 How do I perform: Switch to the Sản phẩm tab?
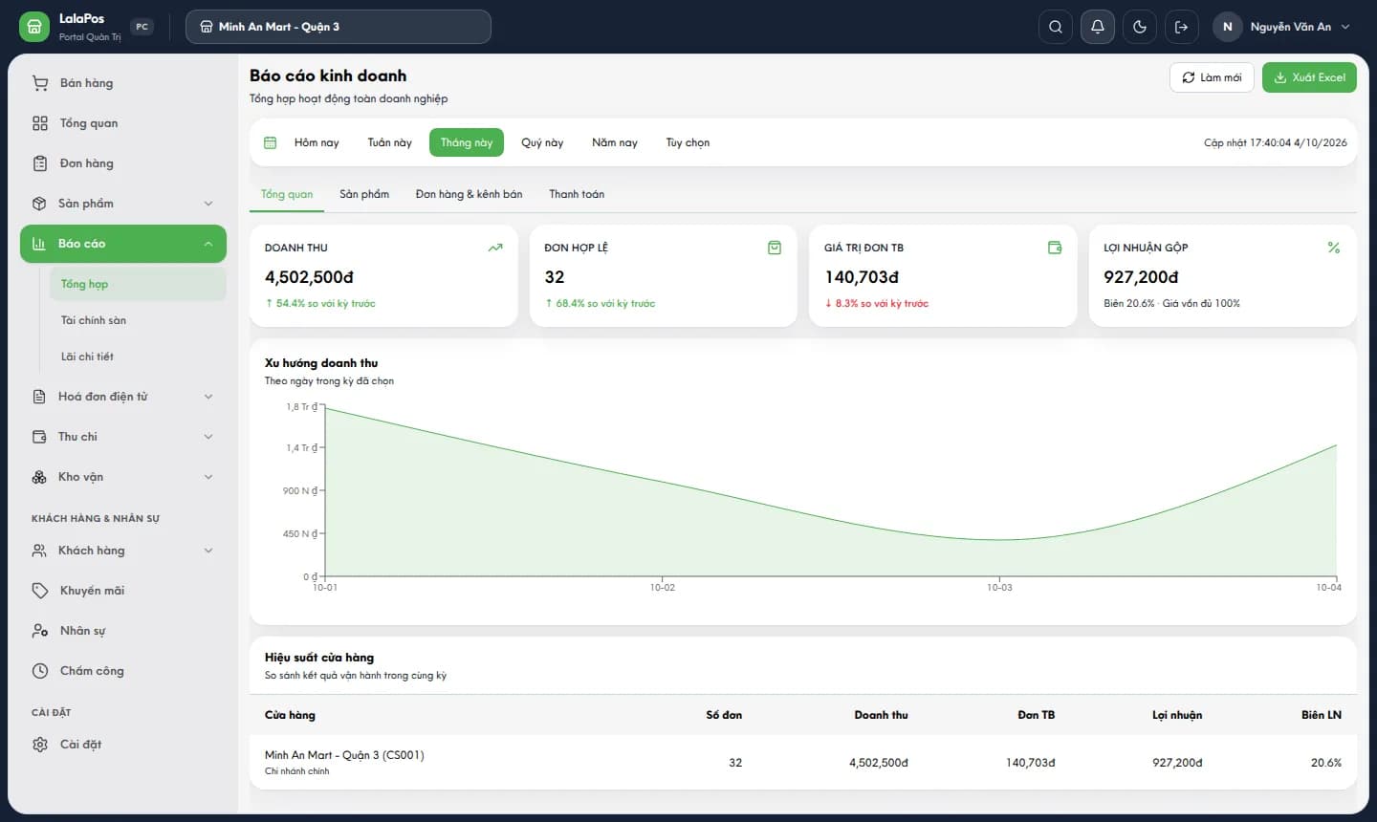pyautogui.click(x=364, y=194)
